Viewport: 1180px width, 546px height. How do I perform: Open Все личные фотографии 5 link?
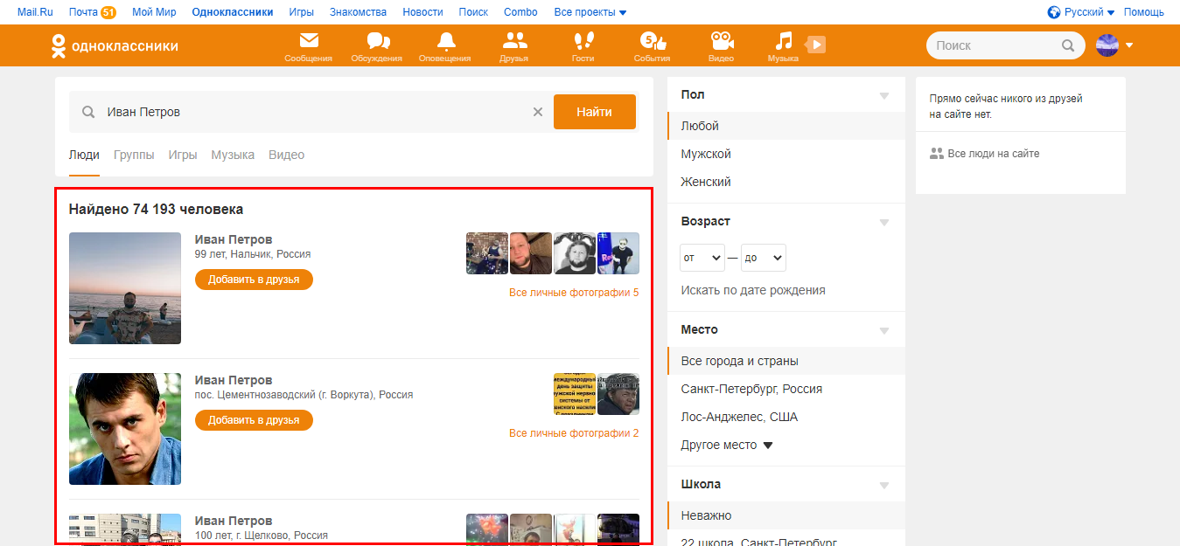574,293
